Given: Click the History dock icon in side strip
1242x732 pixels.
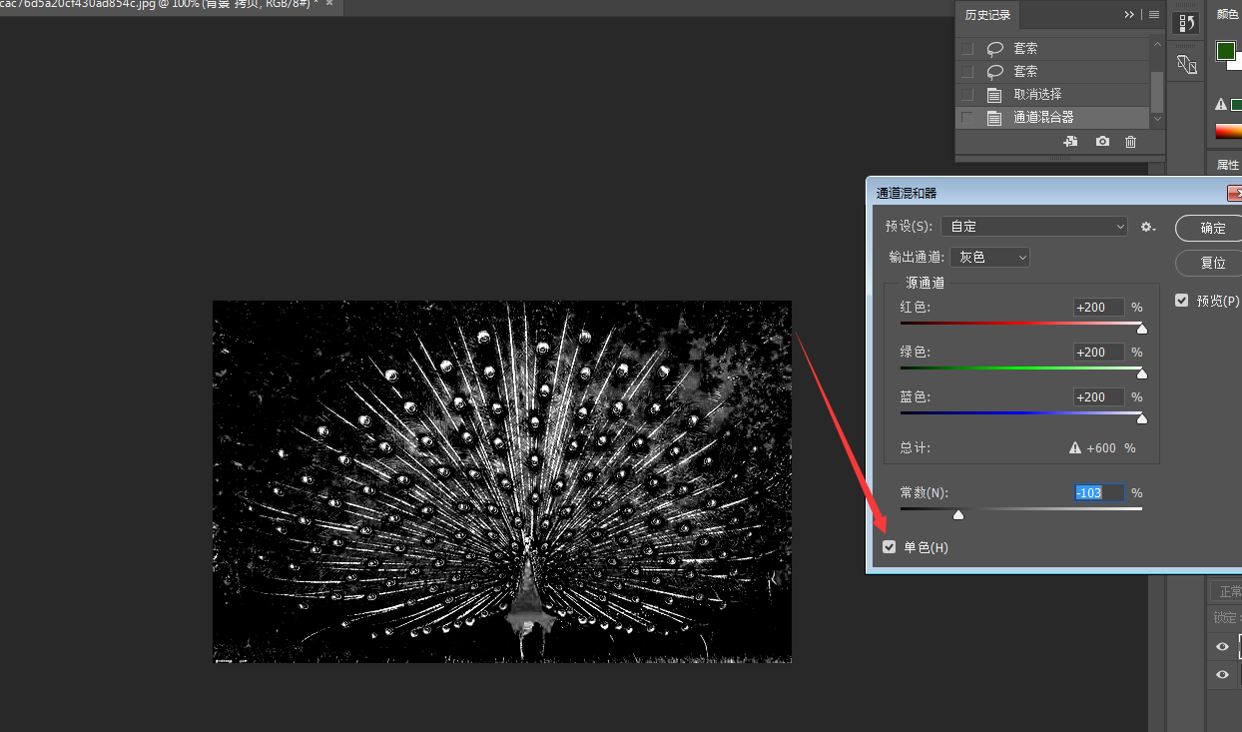Looking at the screenshot, I should (x=1186, y=23).
